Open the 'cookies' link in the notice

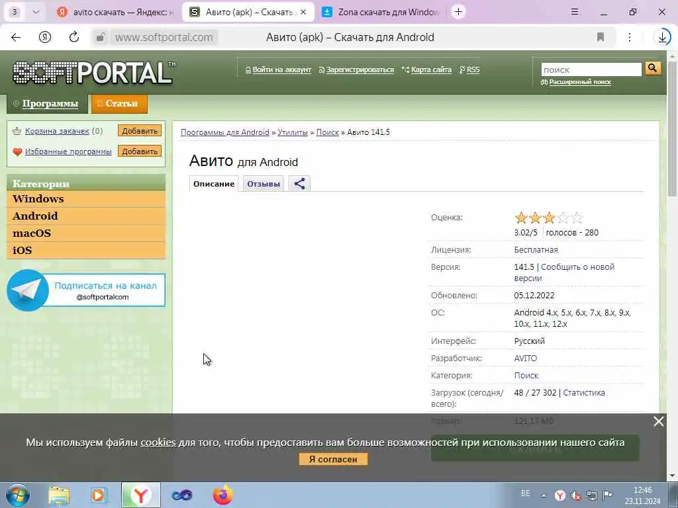[158, 443]
